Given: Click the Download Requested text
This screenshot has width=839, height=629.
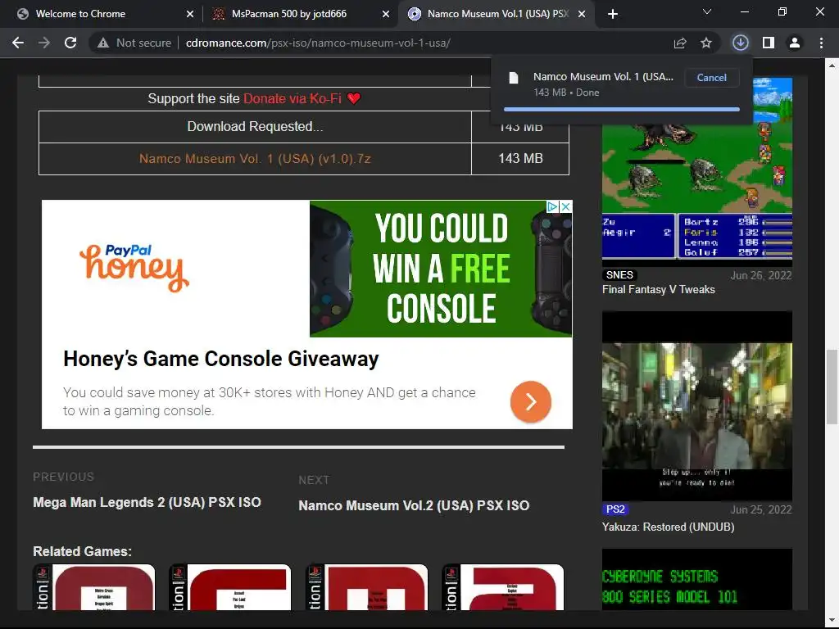Looking at the screenshot, I should (255, 127).
